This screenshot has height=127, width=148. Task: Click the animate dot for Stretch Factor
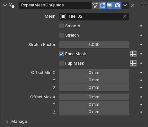pos(141,45)
